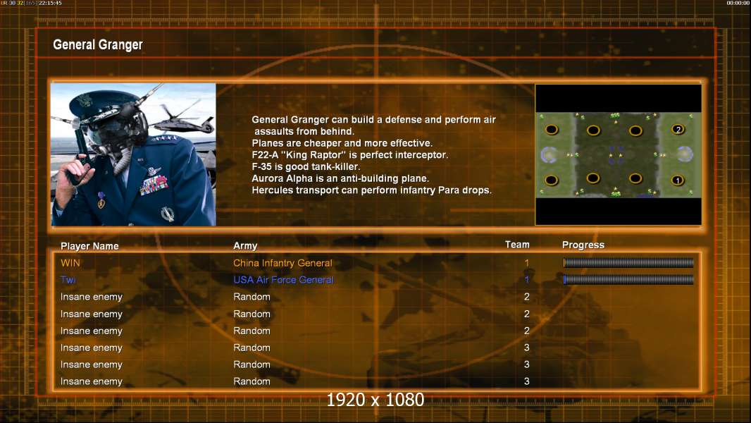Image resolution: width=751 pixels, height=423 pixels.
Task: Click the 00:00:00 timer readout
Action: click(x=738, y=3)
